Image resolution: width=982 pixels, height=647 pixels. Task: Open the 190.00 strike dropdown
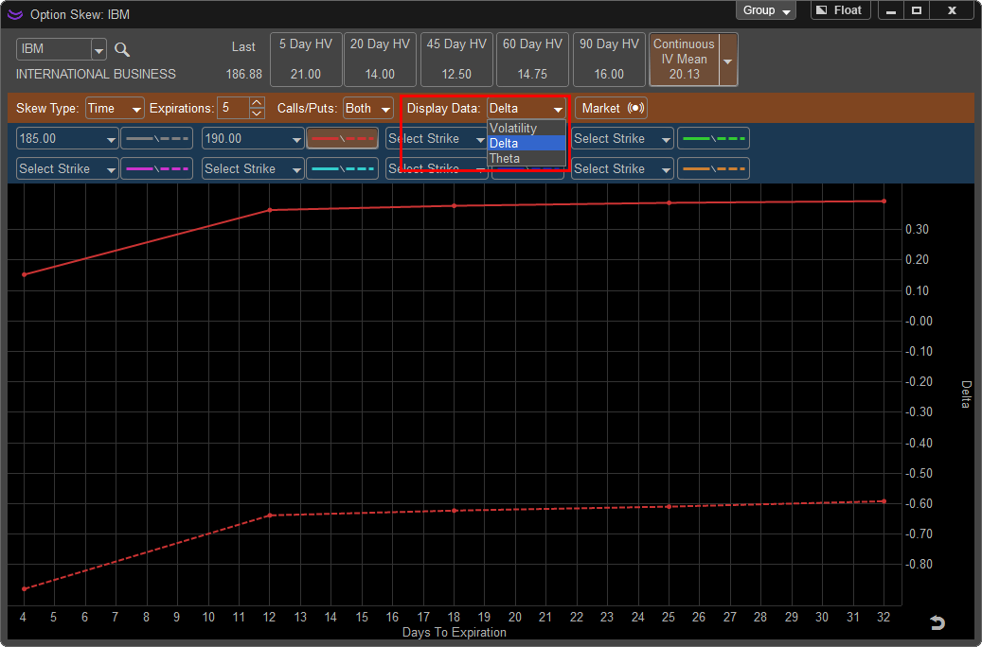(x=253, y=138)
